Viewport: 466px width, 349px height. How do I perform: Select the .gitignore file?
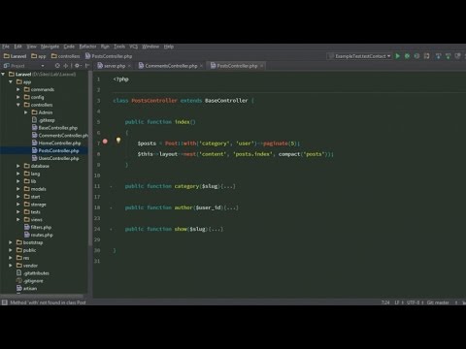tap(29, 281)
